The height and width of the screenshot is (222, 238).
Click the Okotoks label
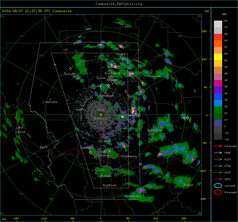[x=106, y=176]
